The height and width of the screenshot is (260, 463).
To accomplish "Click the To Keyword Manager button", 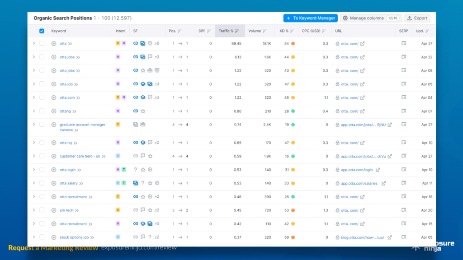I will (311, 18).
